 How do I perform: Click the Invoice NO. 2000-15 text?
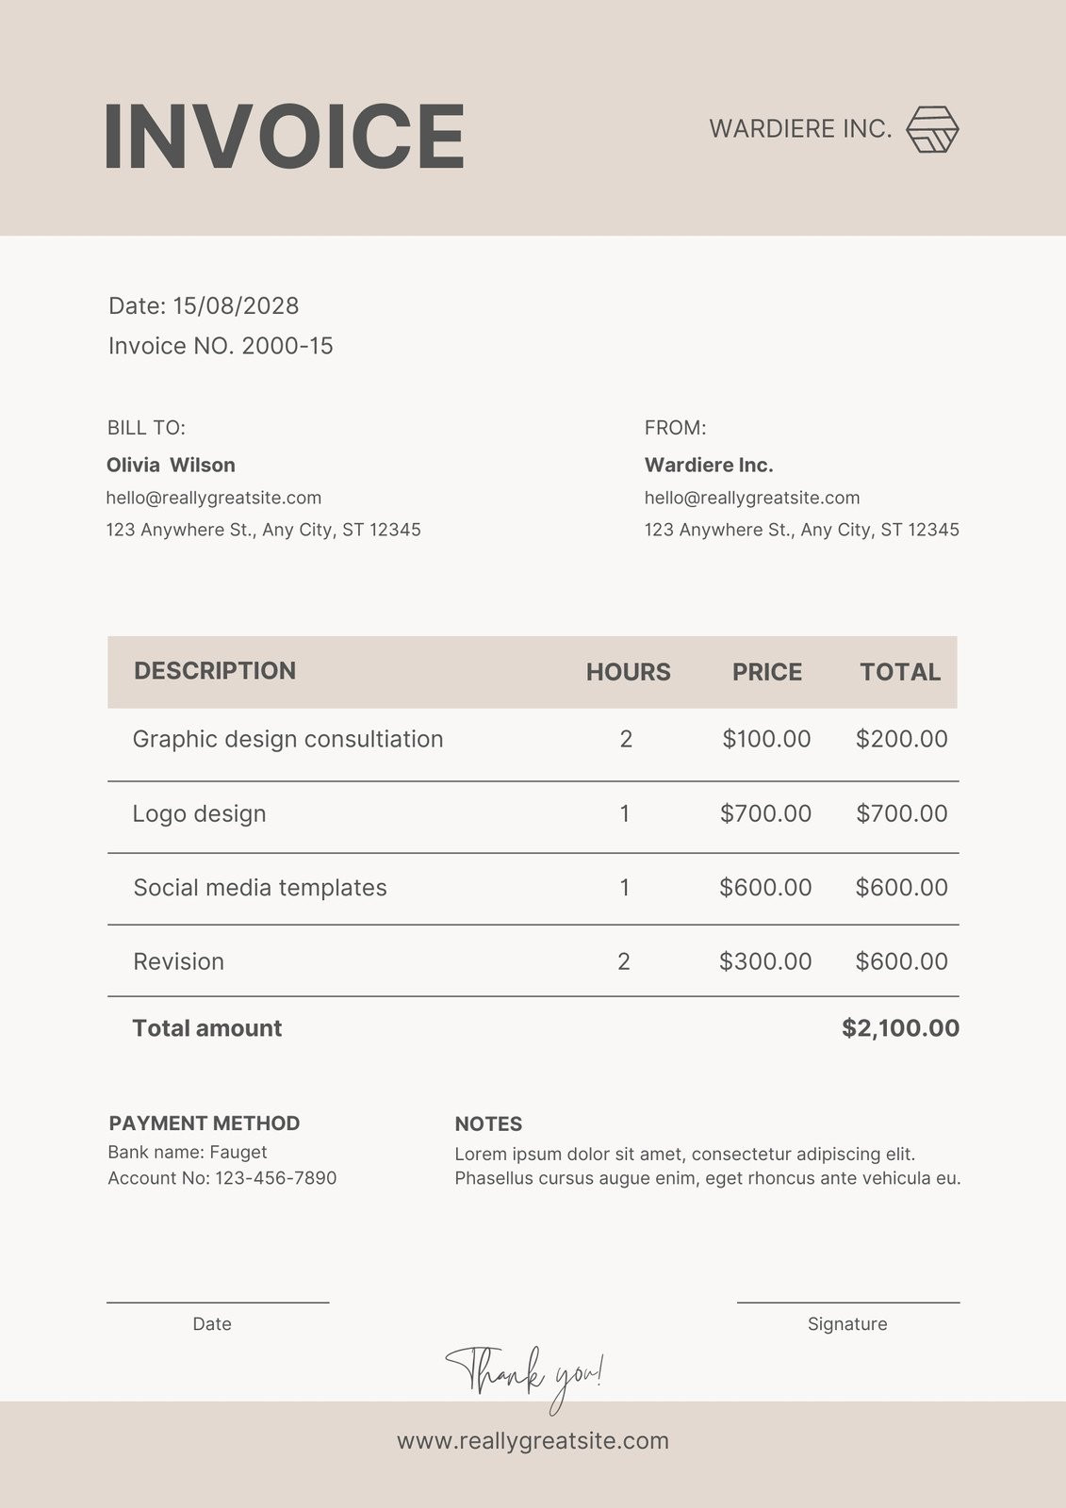221,346
